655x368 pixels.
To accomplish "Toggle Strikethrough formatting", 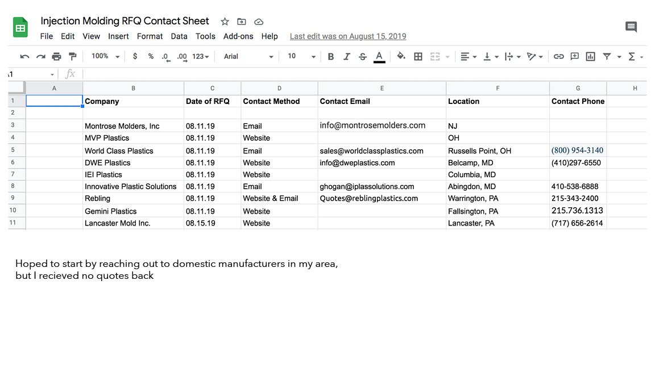I will 363,56.
